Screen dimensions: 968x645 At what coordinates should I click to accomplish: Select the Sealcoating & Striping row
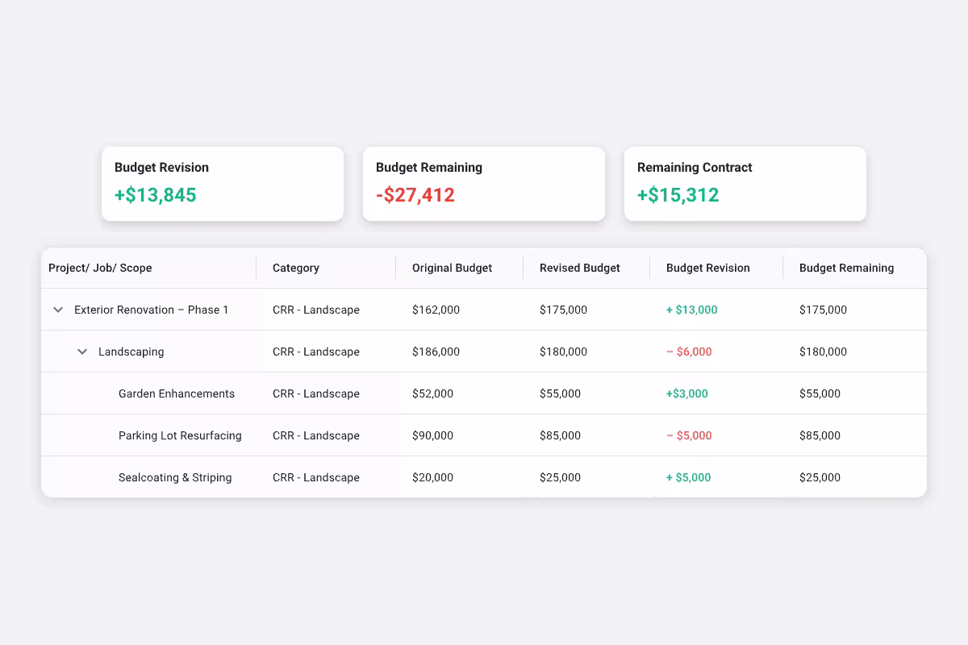tap(175, 477)
